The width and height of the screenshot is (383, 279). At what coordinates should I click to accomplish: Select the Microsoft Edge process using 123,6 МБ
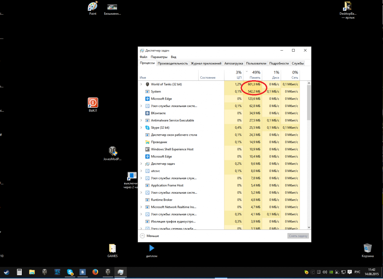click(161, 99)
